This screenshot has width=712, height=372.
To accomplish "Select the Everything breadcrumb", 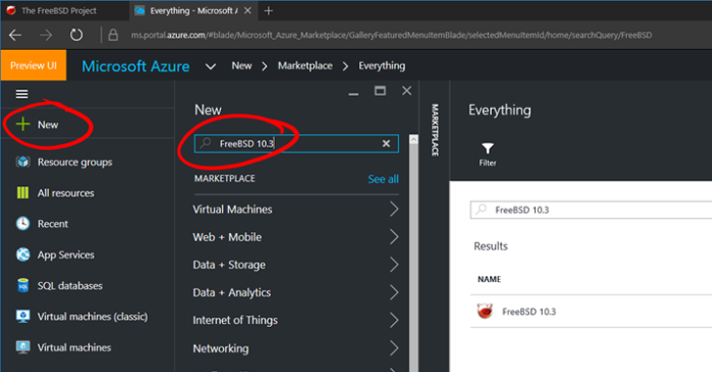I will tap(381, 66).
